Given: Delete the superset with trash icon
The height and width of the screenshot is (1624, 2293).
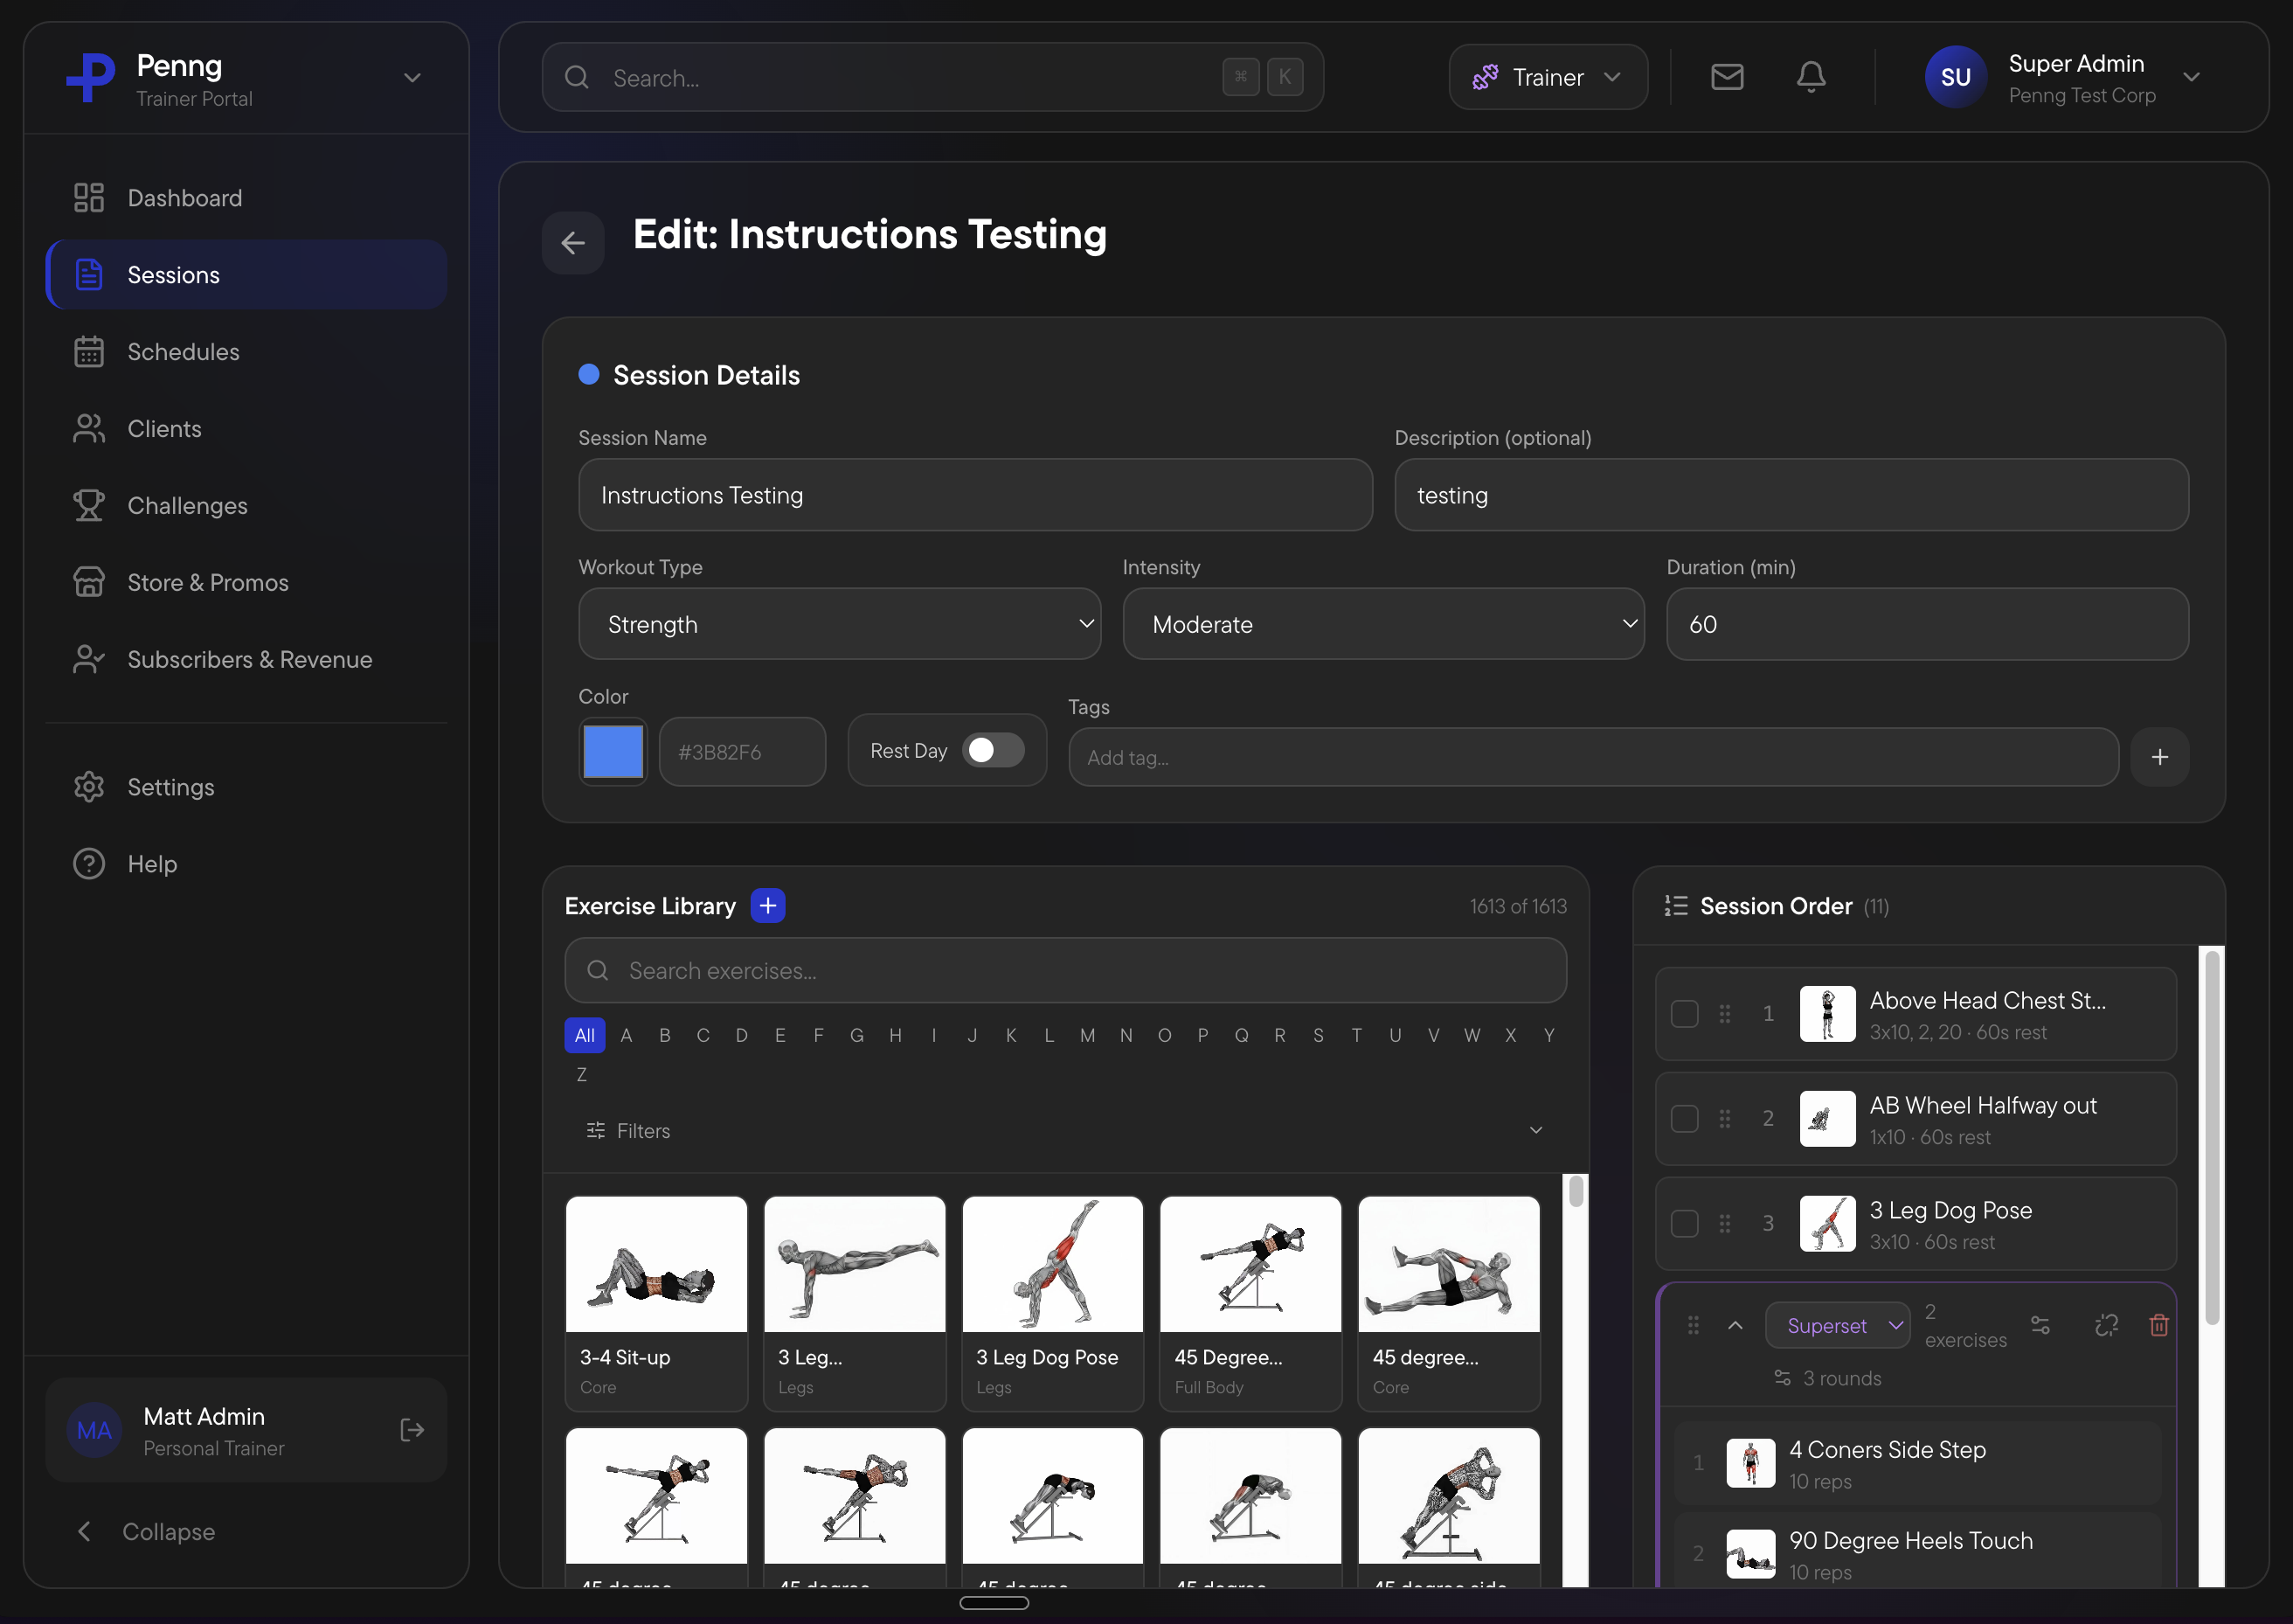Looking at the screenshot, I should click(x=2158, y=1325).
